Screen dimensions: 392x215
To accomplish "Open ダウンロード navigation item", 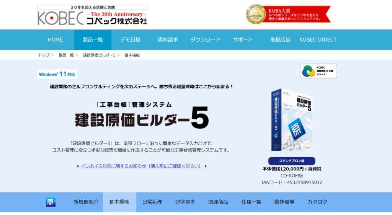I will tap(205, 40).
